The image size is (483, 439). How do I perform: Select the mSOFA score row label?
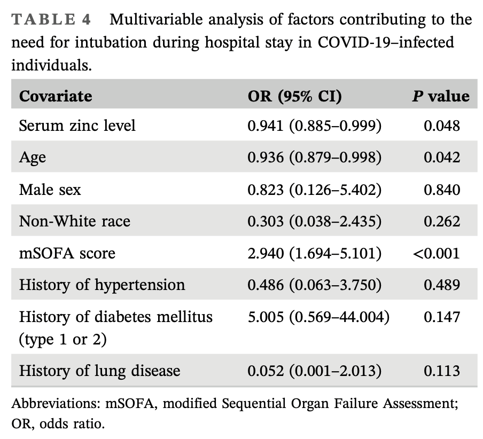coord(67,253)
